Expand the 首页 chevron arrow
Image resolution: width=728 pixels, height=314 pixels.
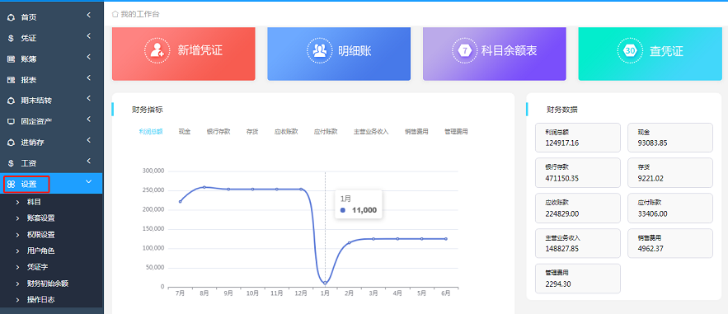click(x=88, y=16)
